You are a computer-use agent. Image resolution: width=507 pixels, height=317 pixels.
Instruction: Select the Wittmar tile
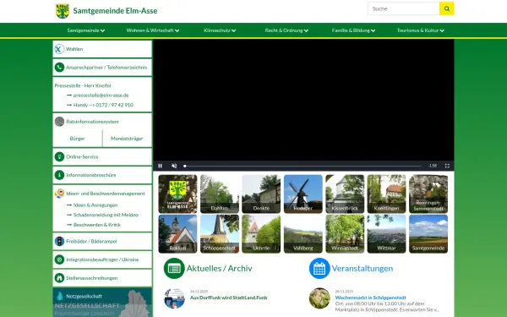click(386, 233)
